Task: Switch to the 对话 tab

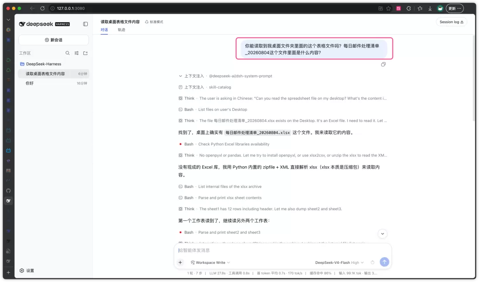Action: point(104,30)
